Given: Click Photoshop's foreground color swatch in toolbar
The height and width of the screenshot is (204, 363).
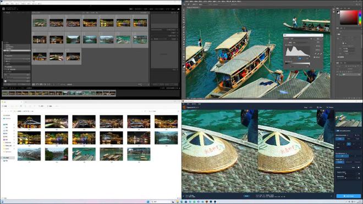Looking at the screenshot, I should pos(183,66).
